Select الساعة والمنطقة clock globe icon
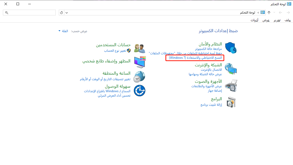Image resolution: width=293 pixels, height=165 pixels. (139, 77)
